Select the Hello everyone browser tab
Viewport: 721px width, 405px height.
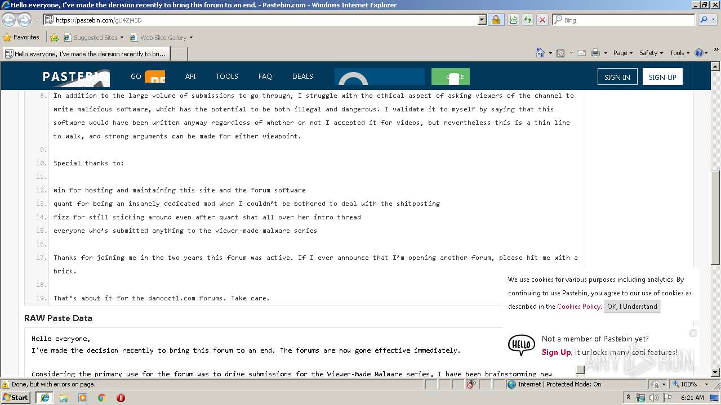pyautogui.click(x=86, y=54)
